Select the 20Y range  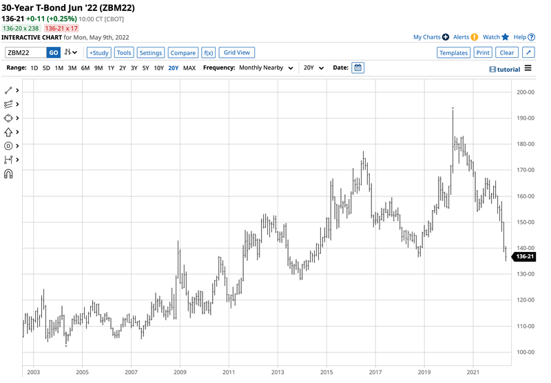click(x=174, y=68)
